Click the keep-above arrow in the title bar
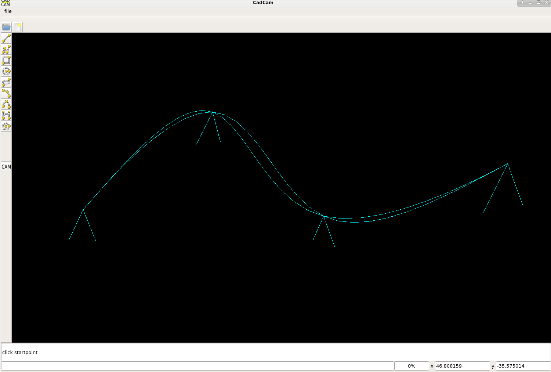Viewport: 551px width, 372px height. coord(522,3)
